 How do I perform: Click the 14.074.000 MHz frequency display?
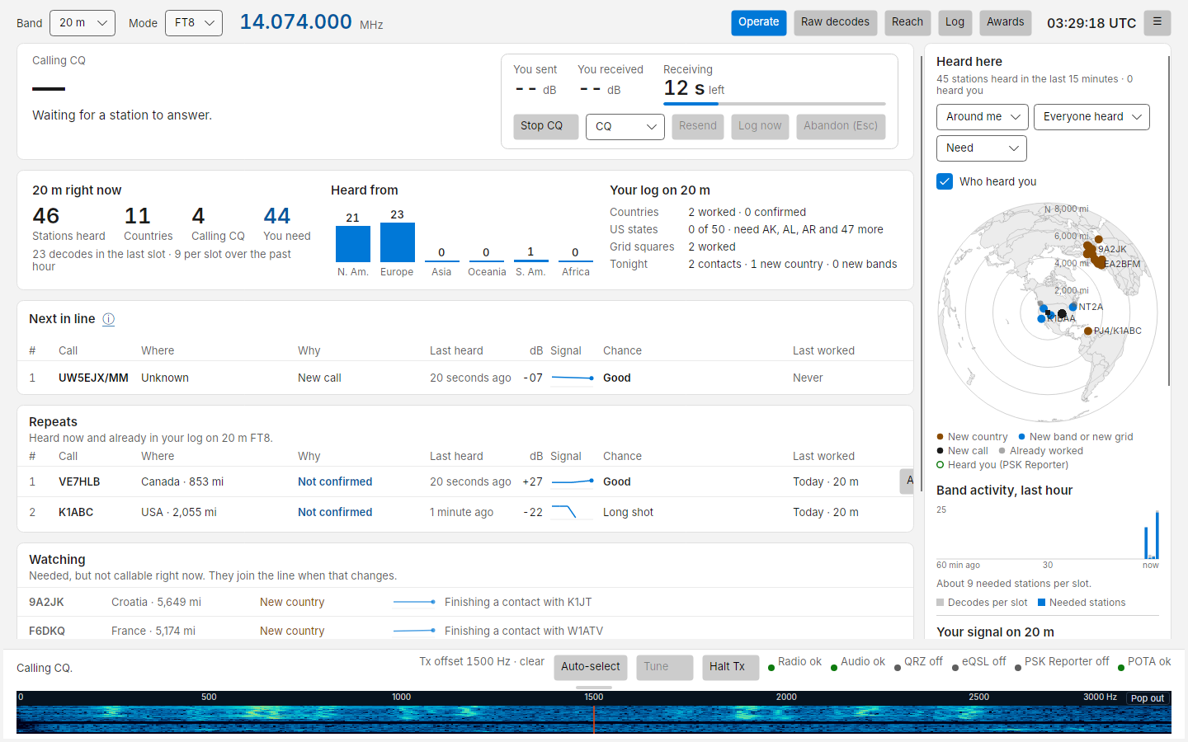(311, 22)
